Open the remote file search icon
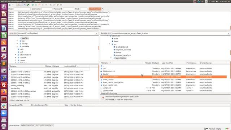The image size is (231, 130). click(x=61, y=5)
